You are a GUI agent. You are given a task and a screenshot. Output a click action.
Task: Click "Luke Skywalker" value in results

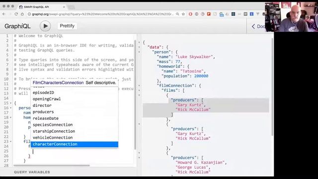194,57
